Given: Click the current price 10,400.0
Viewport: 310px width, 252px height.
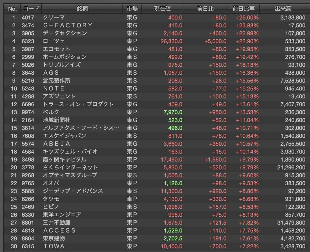Looking at the screenshot, I should [x=171, y=246].
